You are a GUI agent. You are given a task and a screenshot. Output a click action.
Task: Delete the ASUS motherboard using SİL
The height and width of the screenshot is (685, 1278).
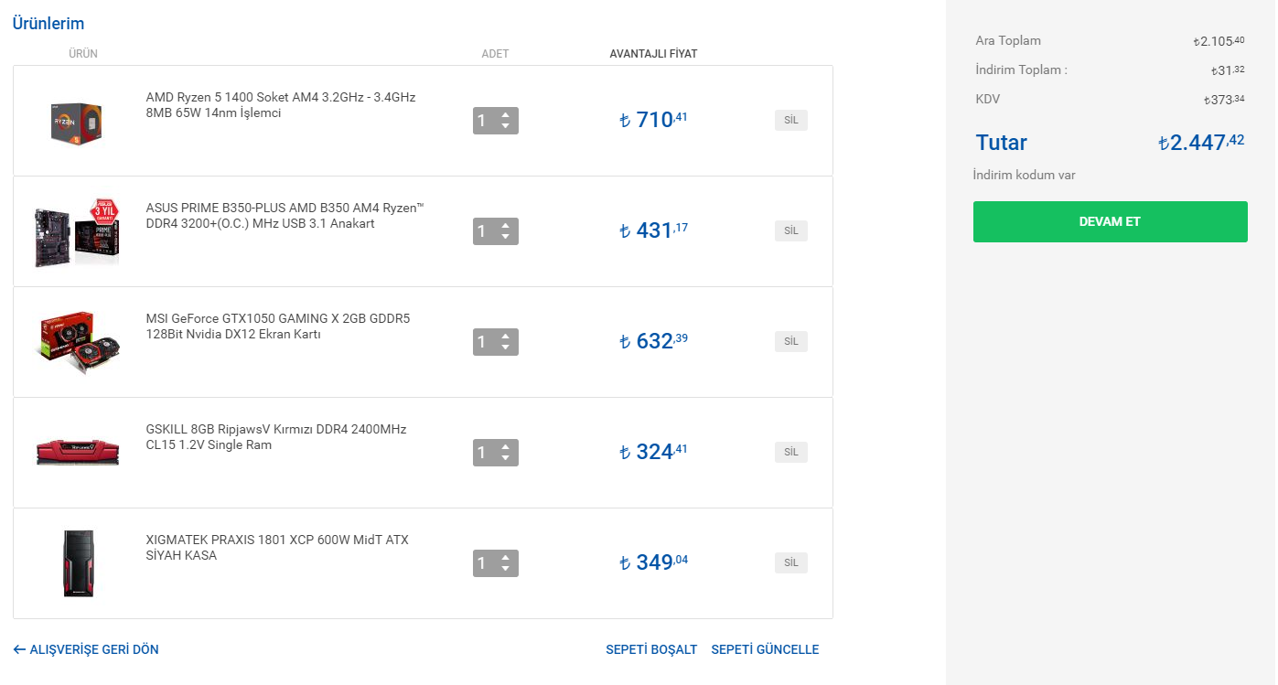click(790, 231)
